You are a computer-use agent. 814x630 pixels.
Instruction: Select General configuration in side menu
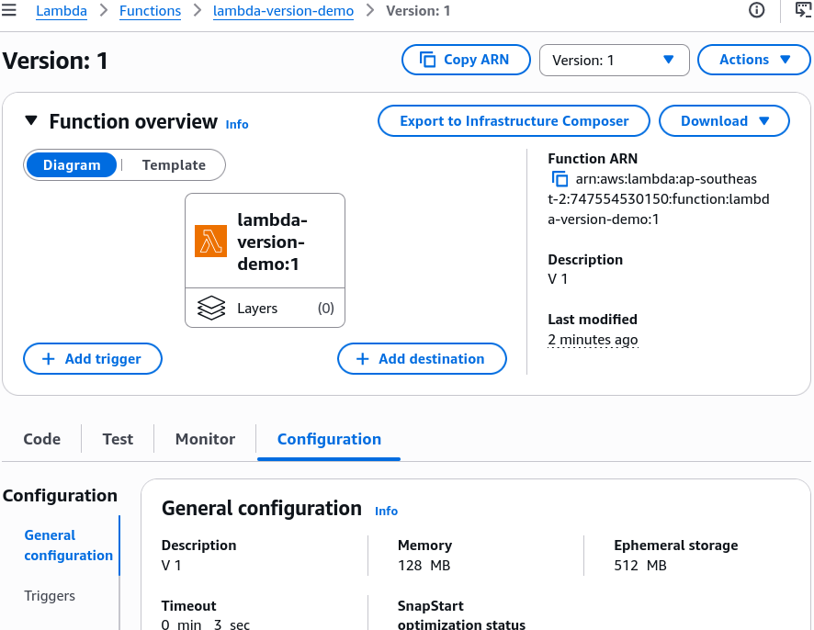[x=68, y=545]
